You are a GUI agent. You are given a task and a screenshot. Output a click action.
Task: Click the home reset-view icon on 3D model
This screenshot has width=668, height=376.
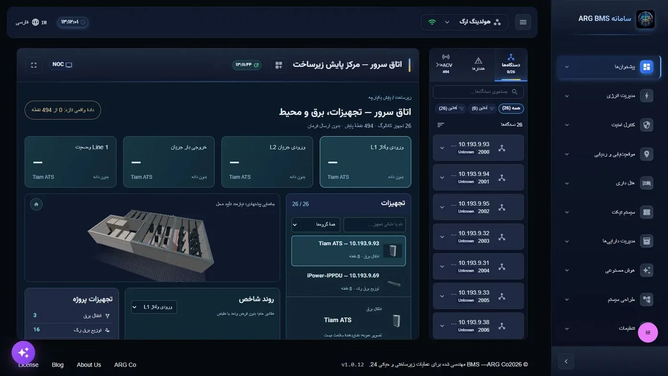coord(36,204)
